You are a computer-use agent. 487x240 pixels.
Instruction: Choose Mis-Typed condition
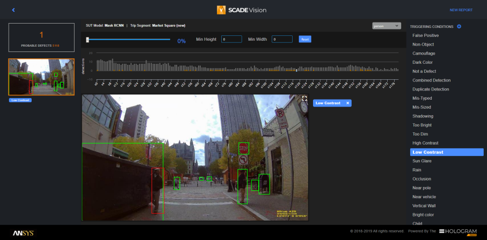pos(422,98)
